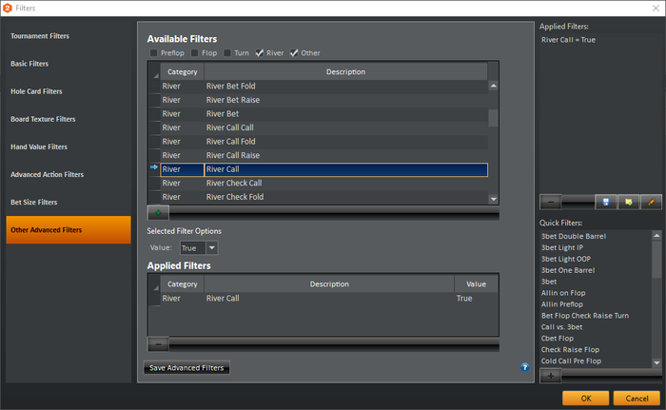
Task: Open saved filter via folder icon
Action: point(628,202)
